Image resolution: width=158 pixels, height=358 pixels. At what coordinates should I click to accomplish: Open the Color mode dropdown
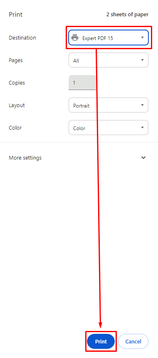coord(109,128)
